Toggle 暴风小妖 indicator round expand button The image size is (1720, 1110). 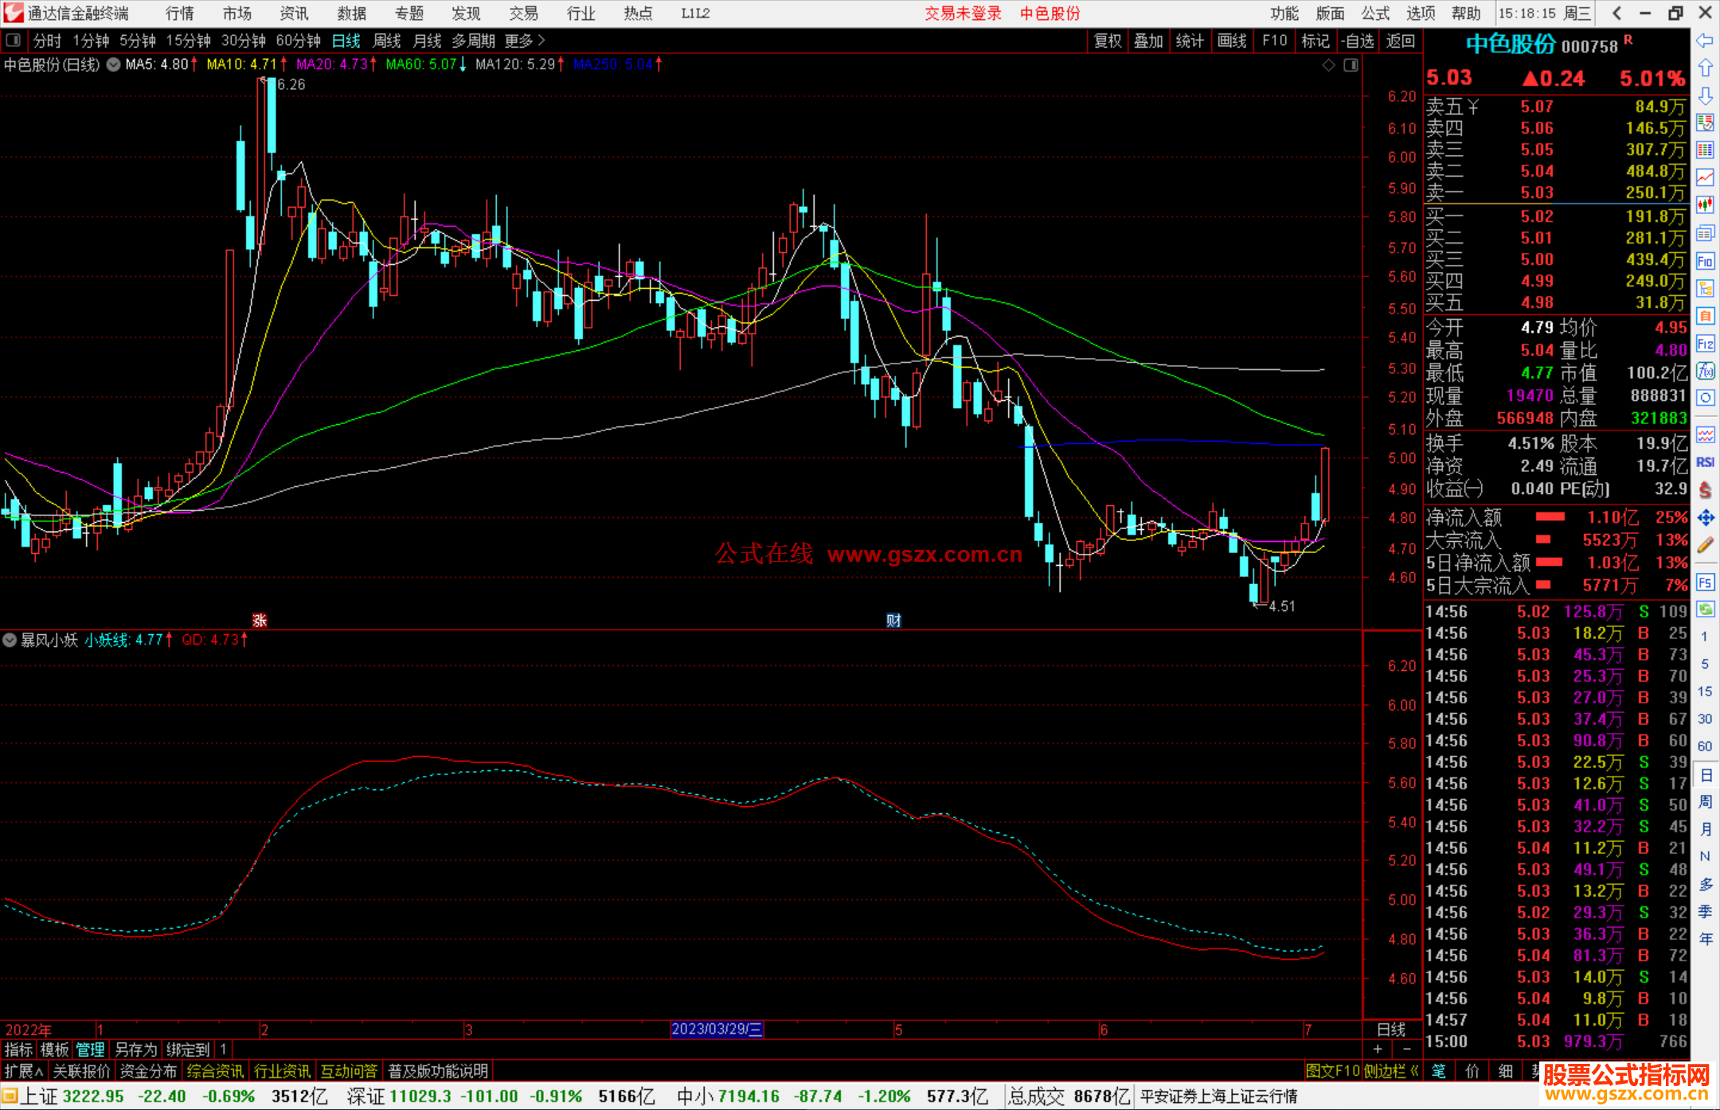(x=10, y=640)
